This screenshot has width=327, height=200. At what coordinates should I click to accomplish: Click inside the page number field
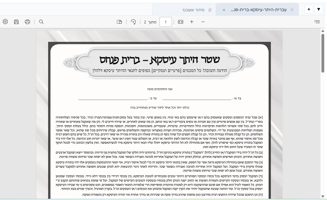click(166, 22)
